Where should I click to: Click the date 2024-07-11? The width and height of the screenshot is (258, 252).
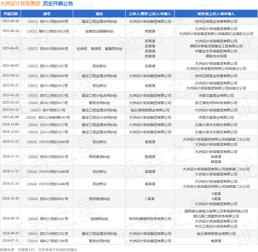[x=11, y=241]
